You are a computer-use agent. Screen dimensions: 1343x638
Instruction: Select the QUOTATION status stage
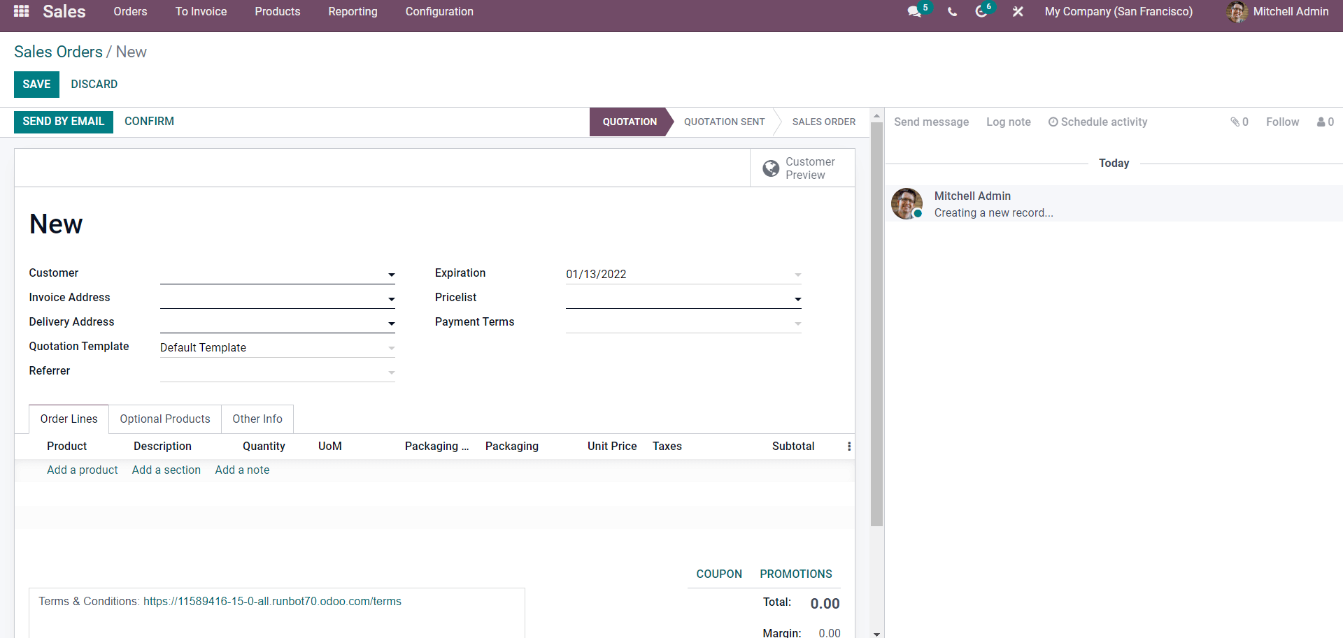click(630, 122)
